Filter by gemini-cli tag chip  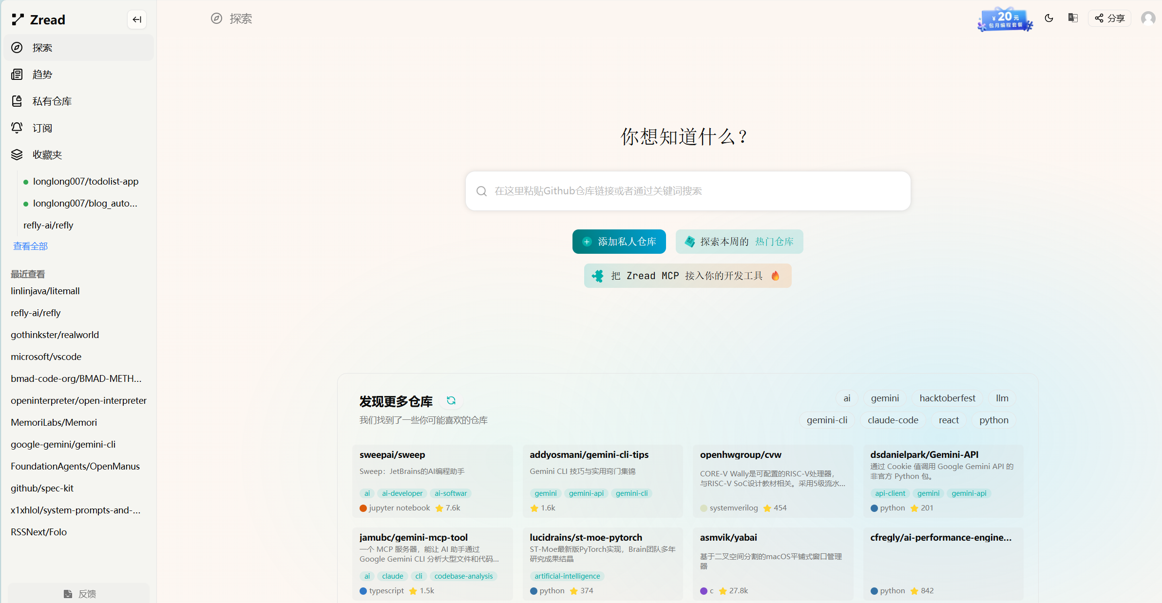coord(827,420)
